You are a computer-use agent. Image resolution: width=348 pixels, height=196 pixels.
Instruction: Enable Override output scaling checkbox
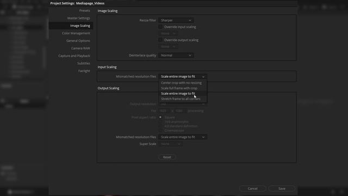(x=160, y=40)
